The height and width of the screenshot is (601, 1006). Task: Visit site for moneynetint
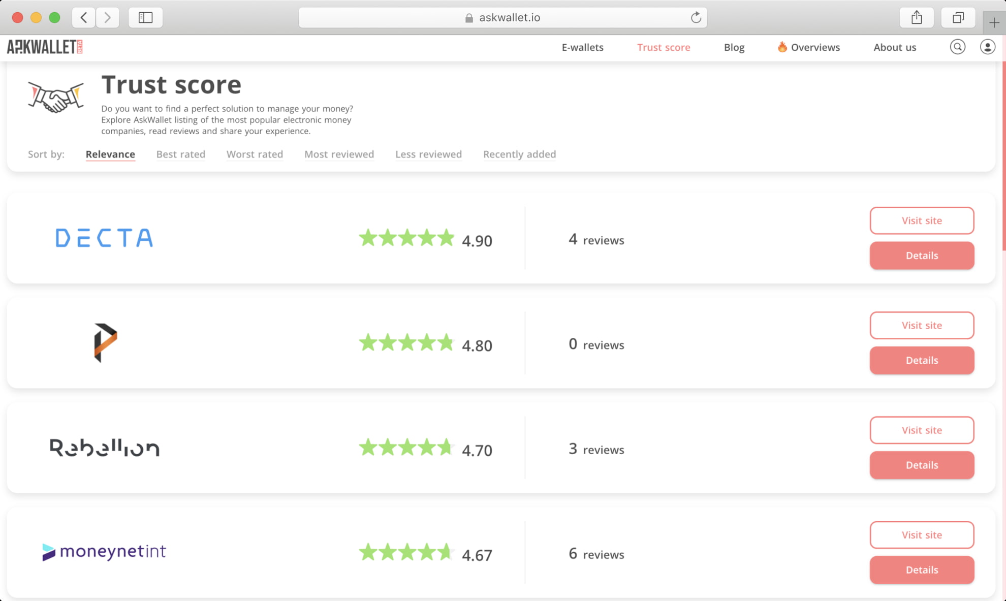pos(922,535)
